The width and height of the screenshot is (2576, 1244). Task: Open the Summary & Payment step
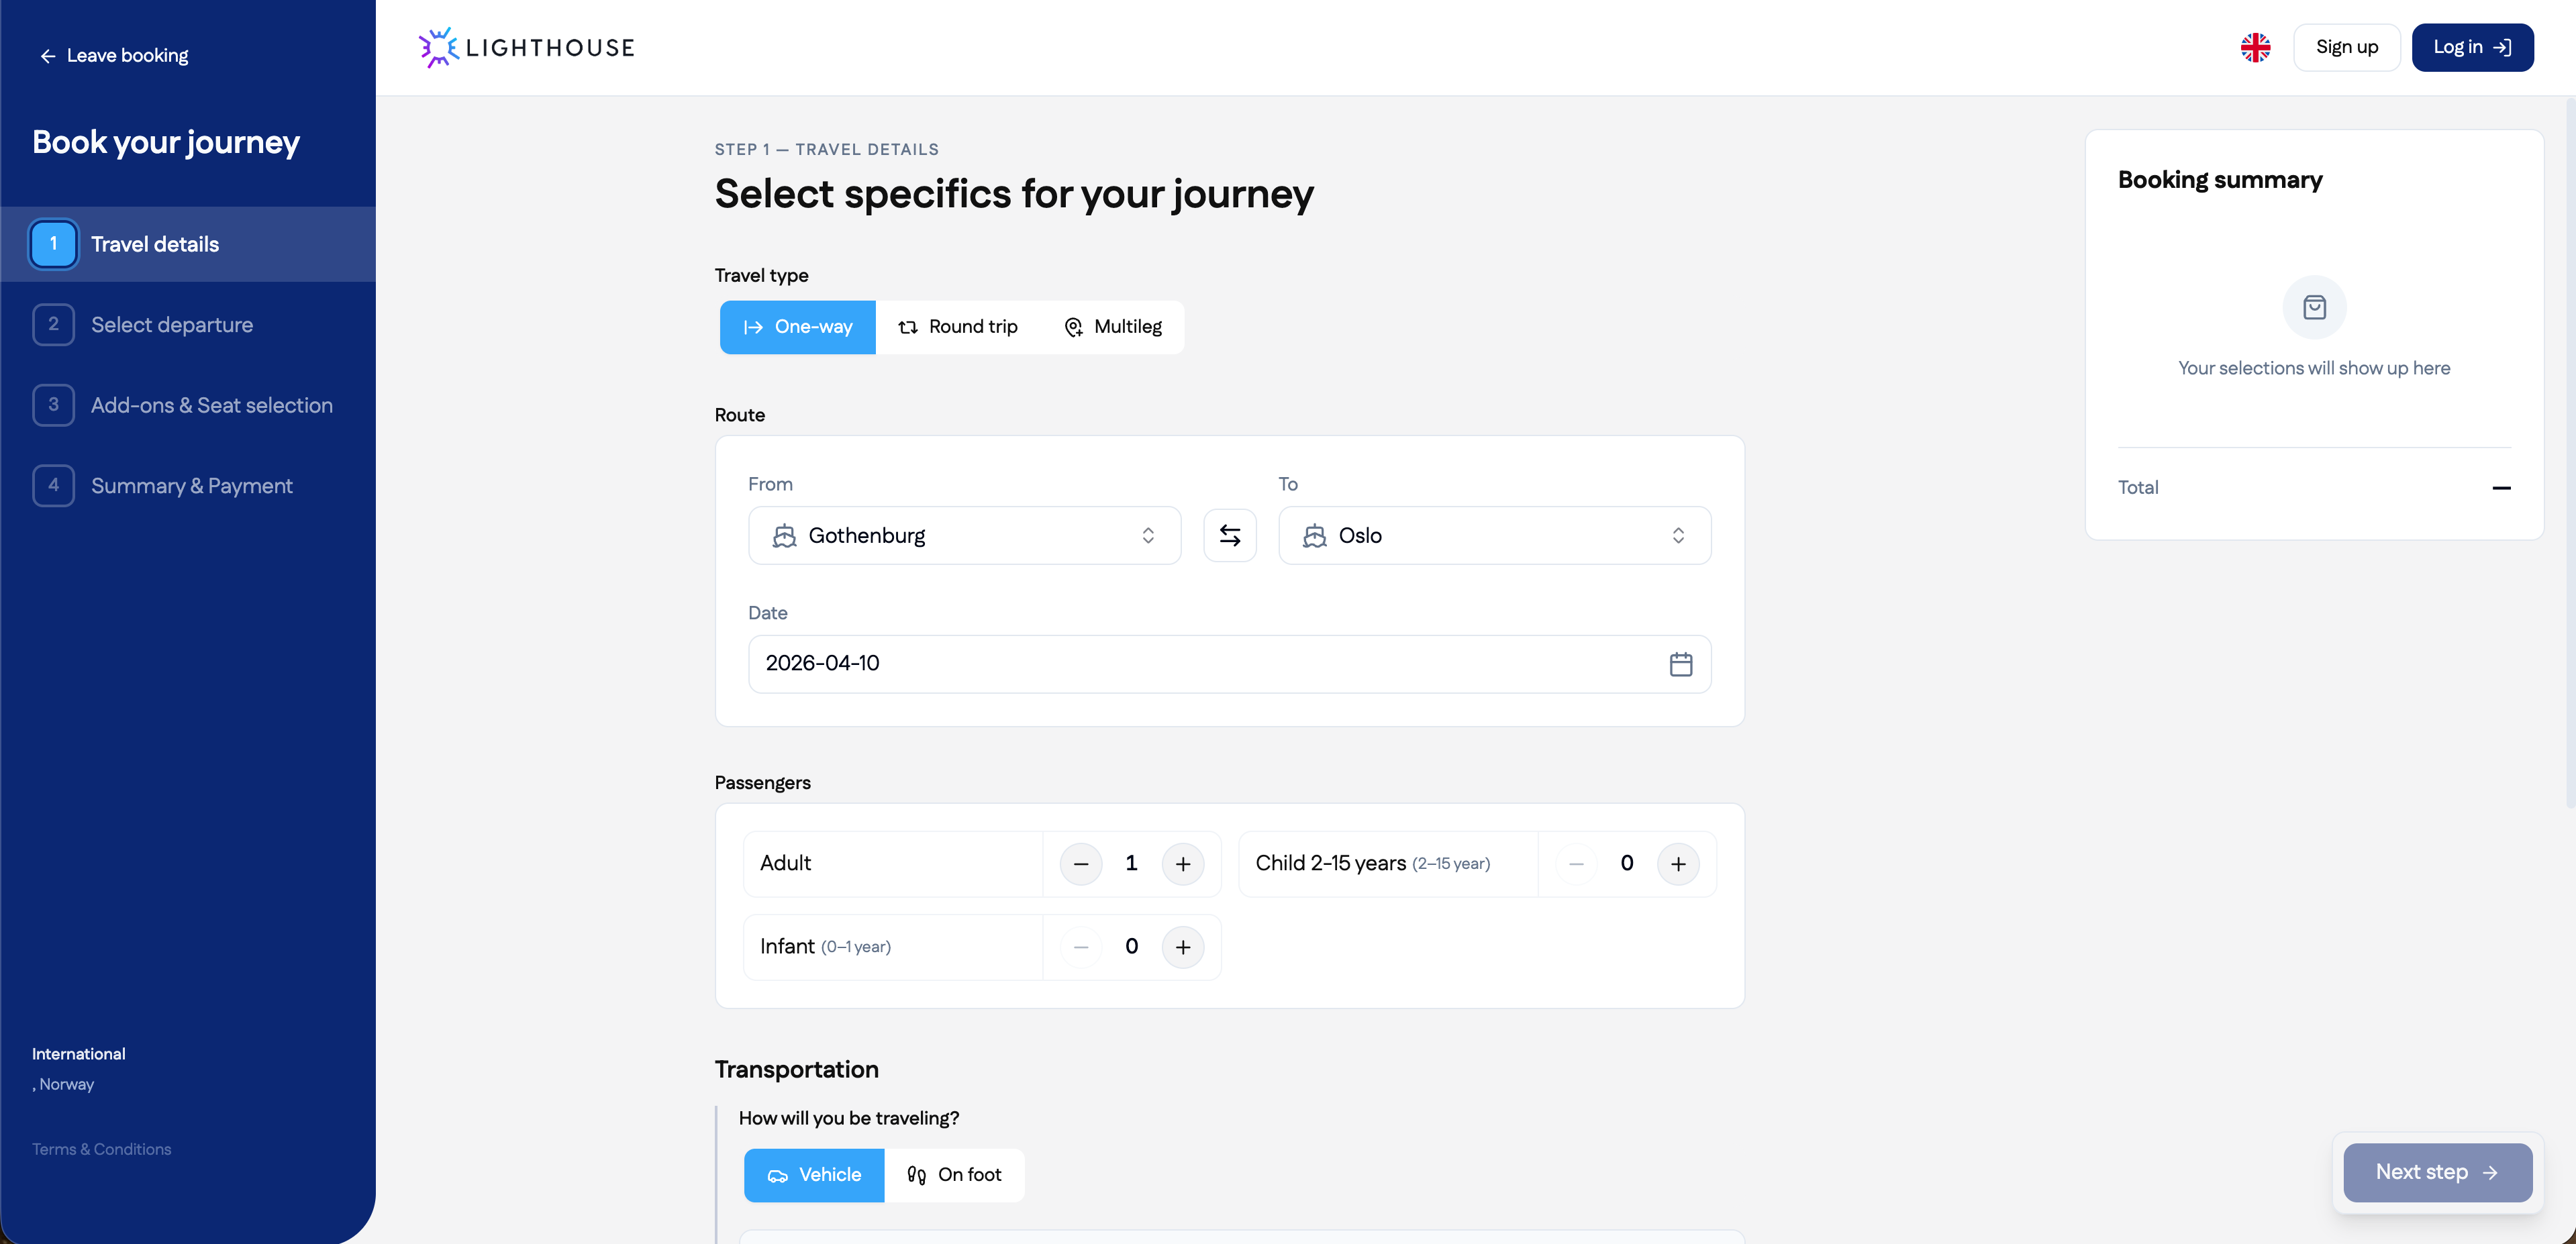[x=191, y=486]
